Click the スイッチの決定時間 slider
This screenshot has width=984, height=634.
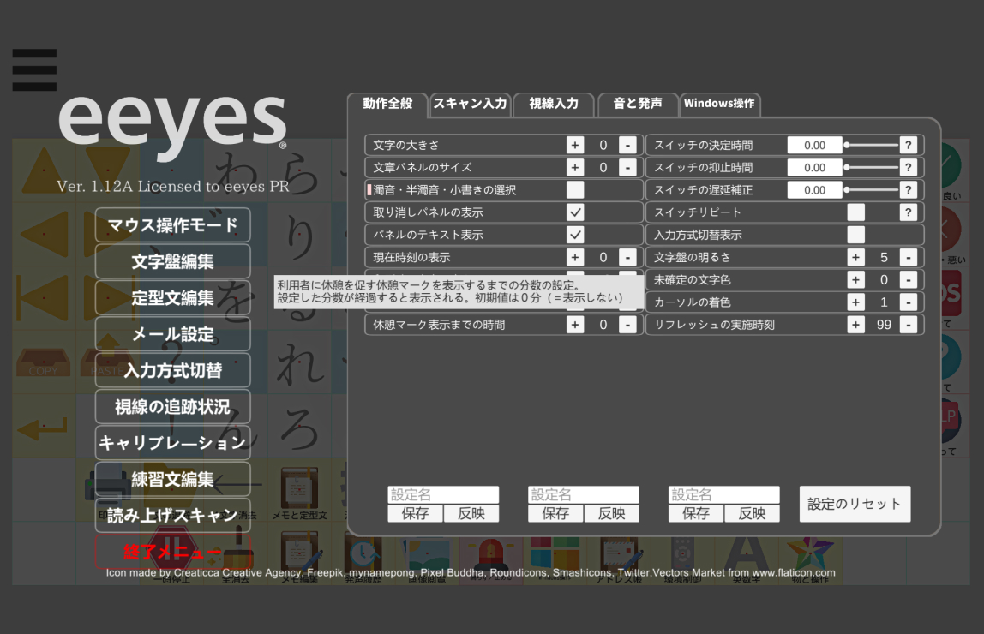[872, 145]
